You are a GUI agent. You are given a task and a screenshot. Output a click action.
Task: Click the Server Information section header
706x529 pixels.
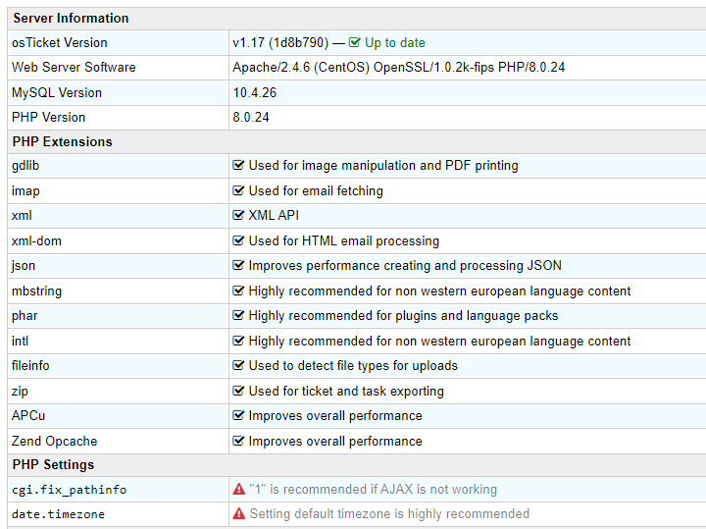pos(71,18)
